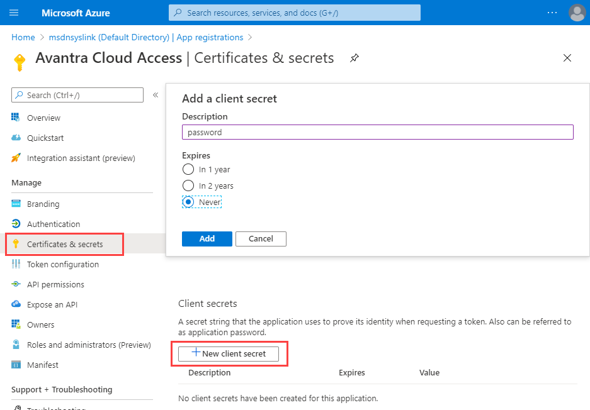Select the 'In 2 years' expiry option

(188, 186)
